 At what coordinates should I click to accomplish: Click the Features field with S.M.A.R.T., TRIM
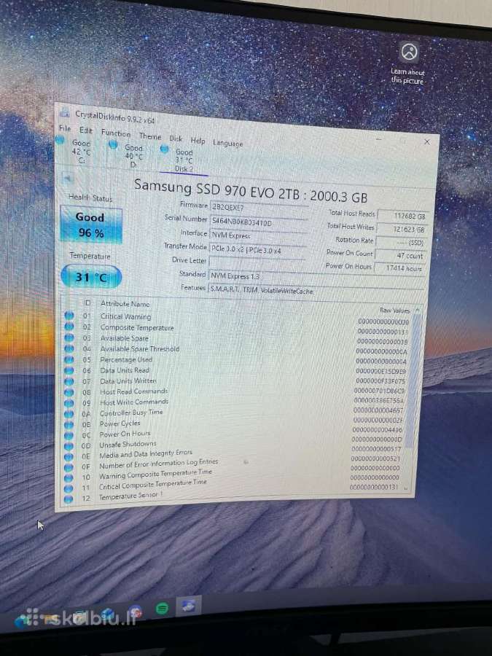(x=316, y=290)
